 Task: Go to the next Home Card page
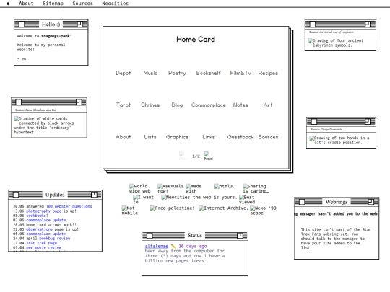(x=209, y=156)
